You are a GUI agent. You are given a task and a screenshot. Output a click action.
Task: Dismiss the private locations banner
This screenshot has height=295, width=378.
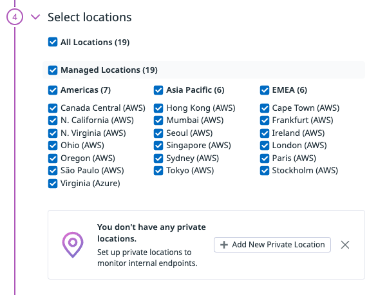point(345,245)
